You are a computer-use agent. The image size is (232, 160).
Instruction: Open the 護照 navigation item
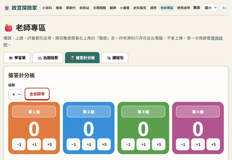click(x=153, y=8)
